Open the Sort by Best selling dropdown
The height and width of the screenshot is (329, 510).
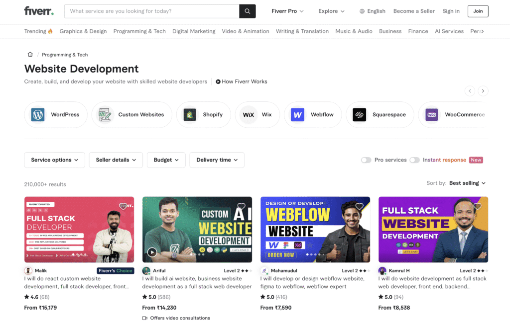pos(467,183)
